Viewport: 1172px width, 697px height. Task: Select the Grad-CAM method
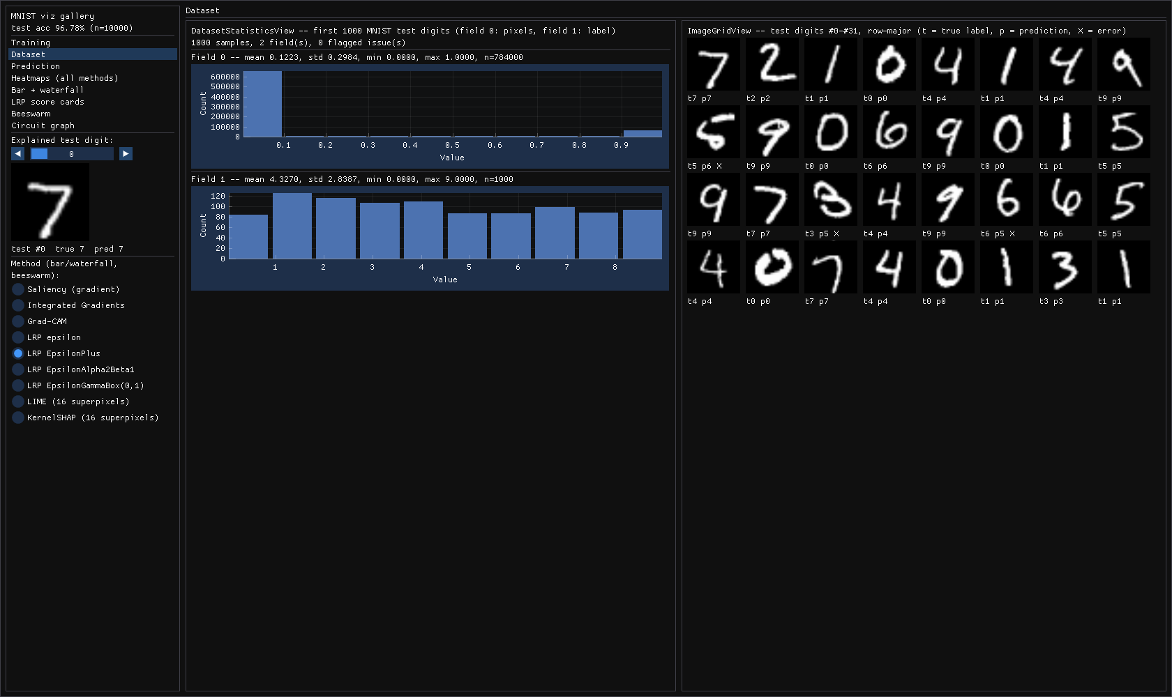[x=40, y=321]
